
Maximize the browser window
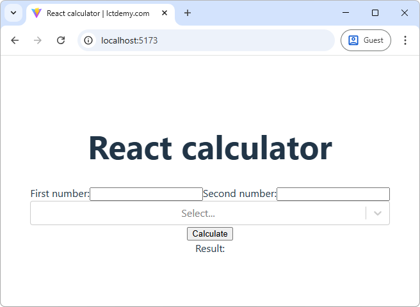pos(375,13)
